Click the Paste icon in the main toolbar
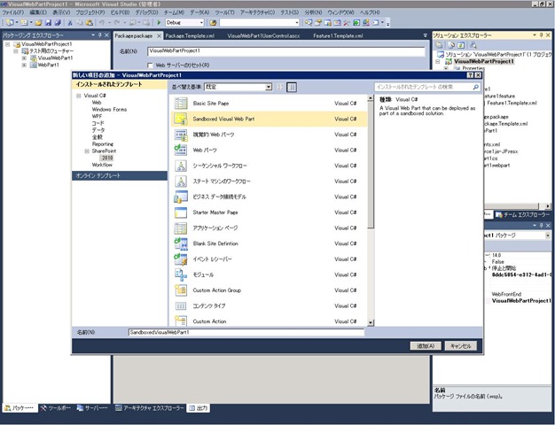Screen dimensions: 555x425 click(90, 23)
